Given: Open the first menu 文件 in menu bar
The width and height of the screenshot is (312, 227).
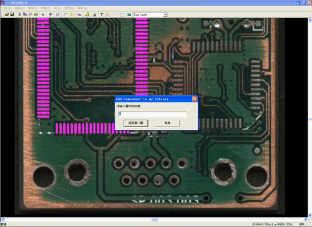Looking at the screenshot, I should [x=6, y=8].
